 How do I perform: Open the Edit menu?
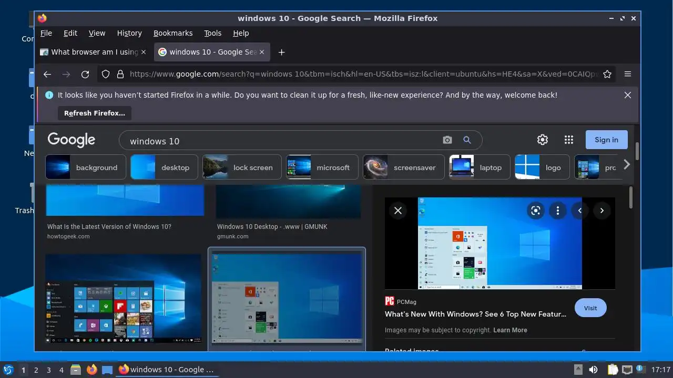click(x=70, y=33)
